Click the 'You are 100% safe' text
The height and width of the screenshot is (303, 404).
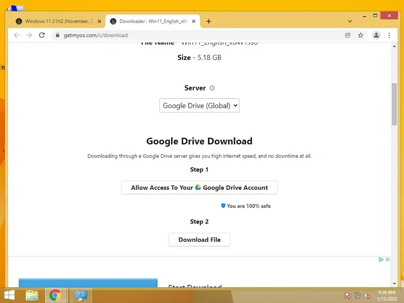coord(249,206)
